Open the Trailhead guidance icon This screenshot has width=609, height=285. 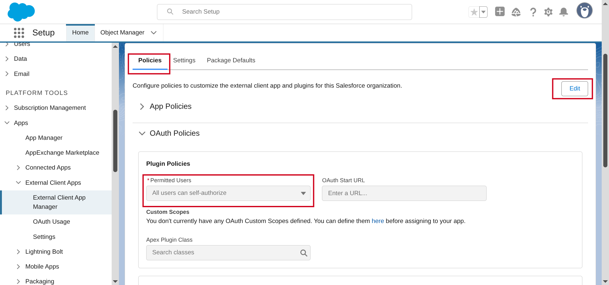516,12
